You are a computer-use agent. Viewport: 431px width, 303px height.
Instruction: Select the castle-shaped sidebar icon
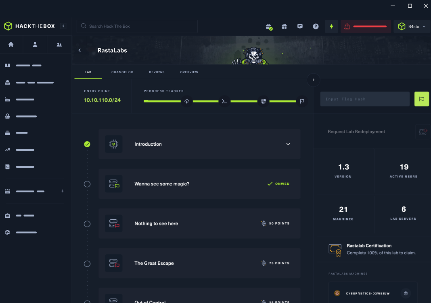click(7, 82)
